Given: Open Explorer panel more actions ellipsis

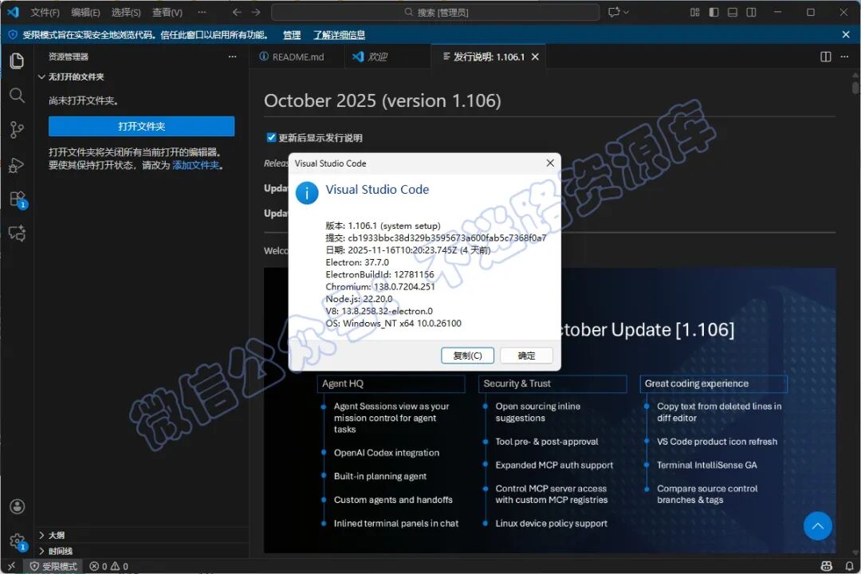Looking at the screenshot, I should (232, 57).
